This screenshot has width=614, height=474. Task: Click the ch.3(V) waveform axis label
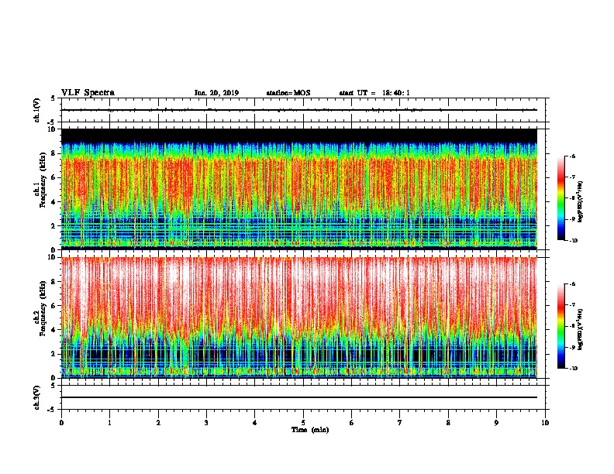coord(36,397)
